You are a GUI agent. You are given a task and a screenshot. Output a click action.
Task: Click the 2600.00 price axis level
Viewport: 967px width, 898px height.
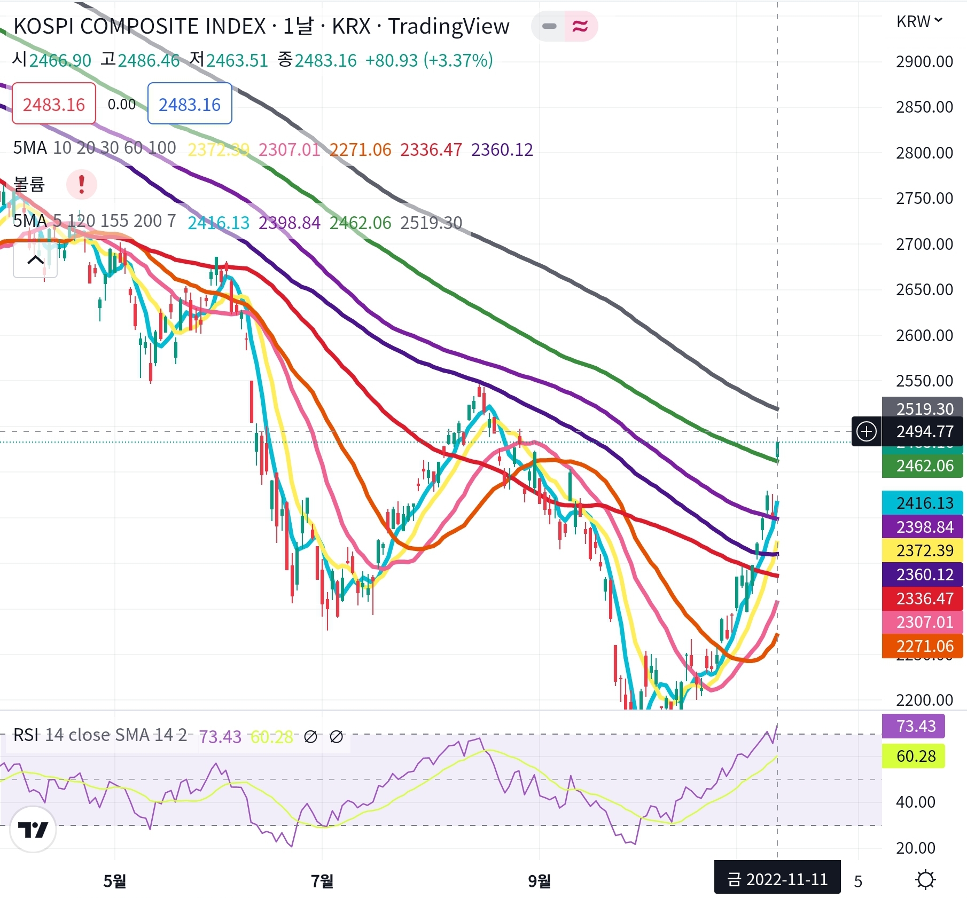click(x=924, y=335)
